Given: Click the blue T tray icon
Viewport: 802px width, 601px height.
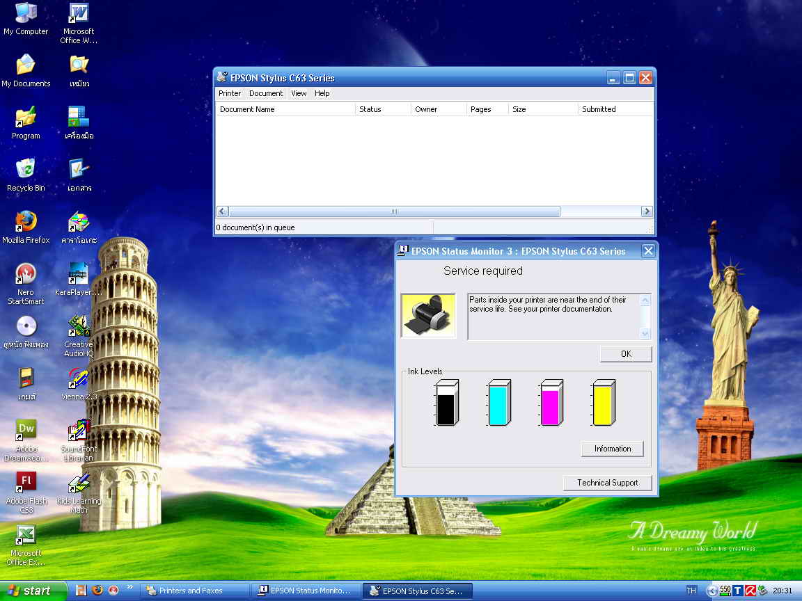Looking at the screenshot, I should click(737, 591).
